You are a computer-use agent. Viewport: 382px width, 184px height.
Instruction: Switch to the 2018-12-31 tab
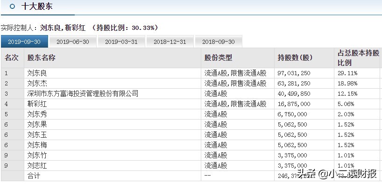click(x=170, y=42)
